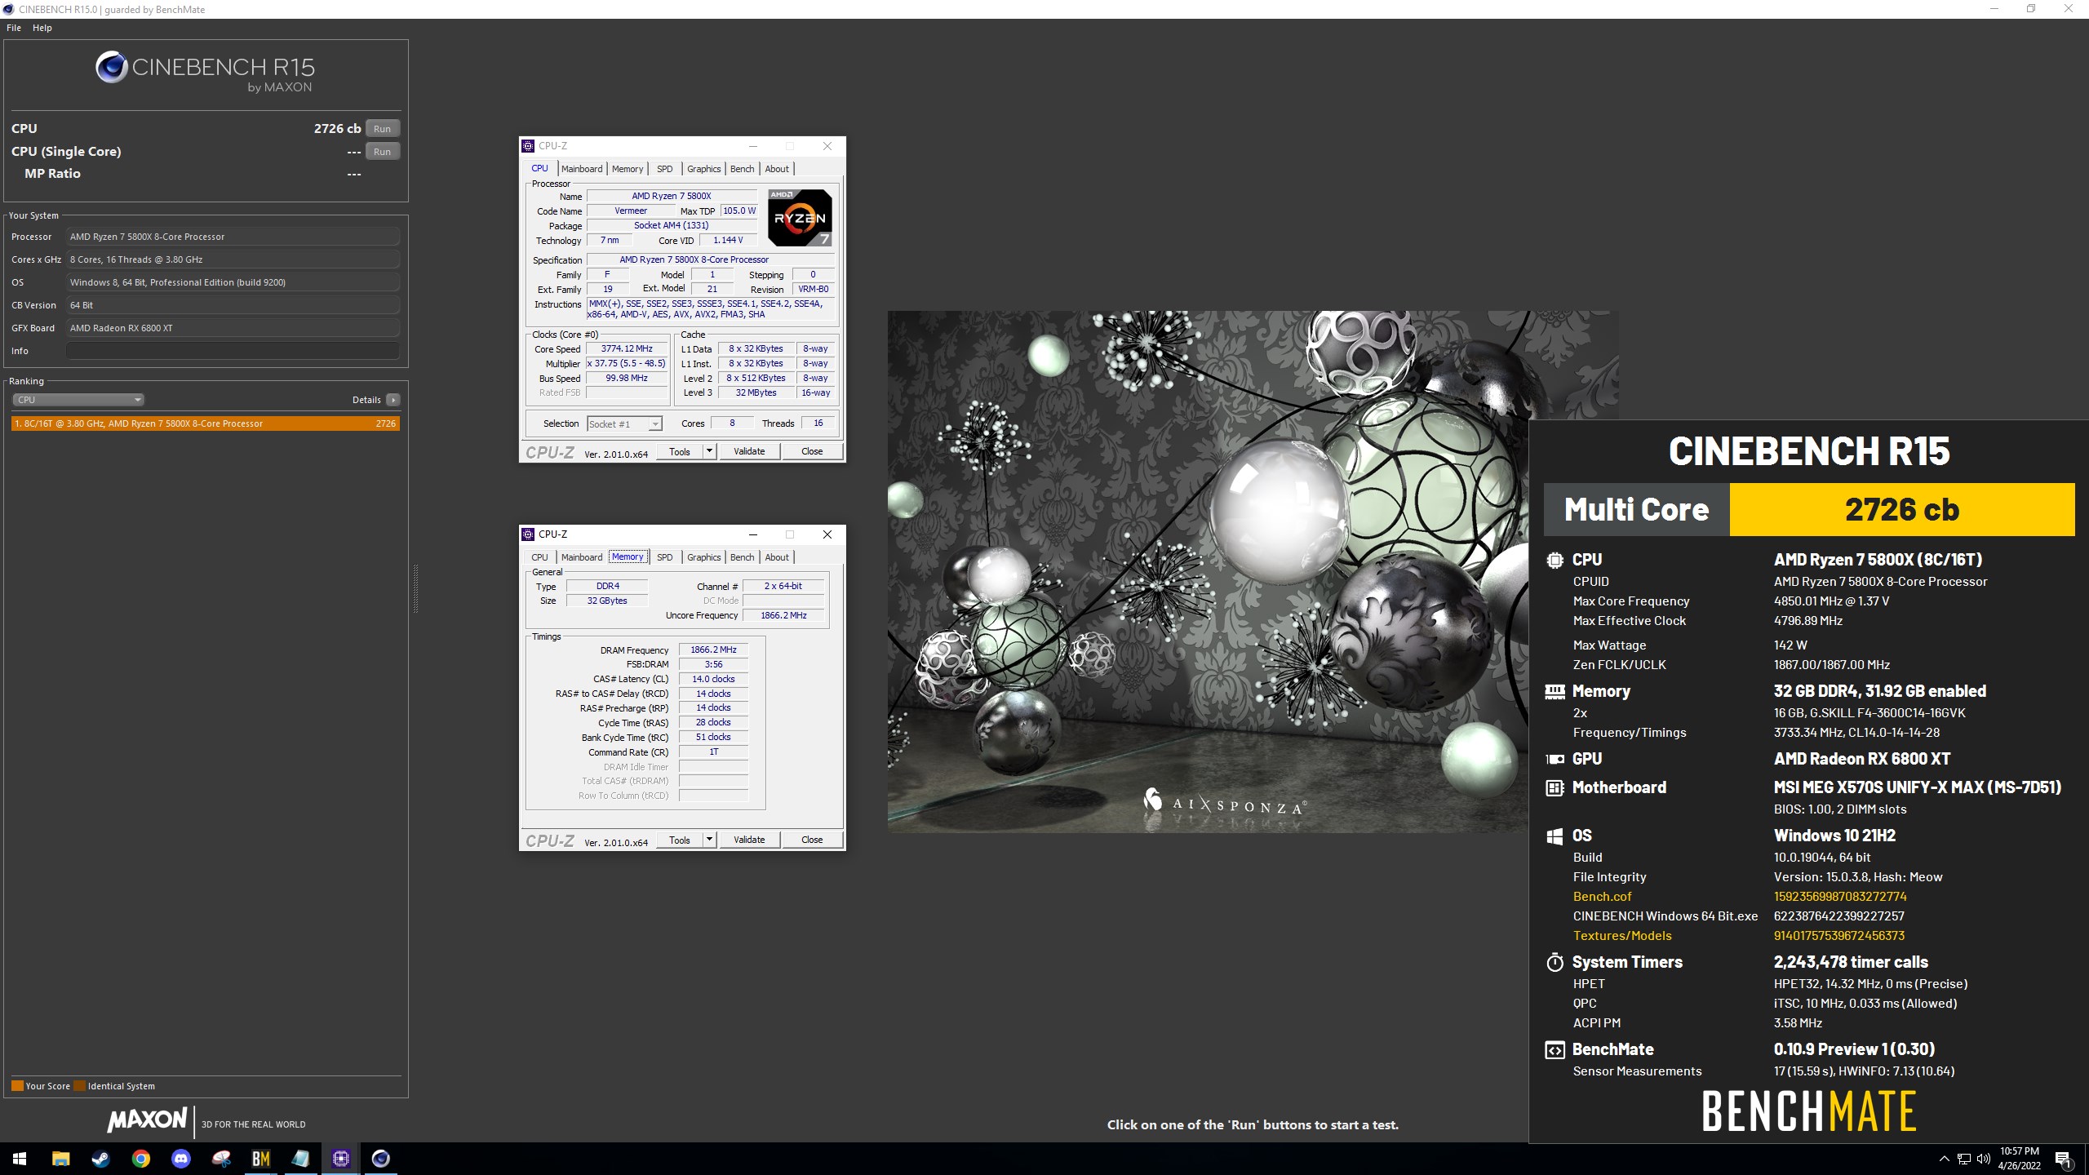Open the Ranking type CPU dropdown
The height and width of the screenshot is (1175, 2089).
pos(78,400)
